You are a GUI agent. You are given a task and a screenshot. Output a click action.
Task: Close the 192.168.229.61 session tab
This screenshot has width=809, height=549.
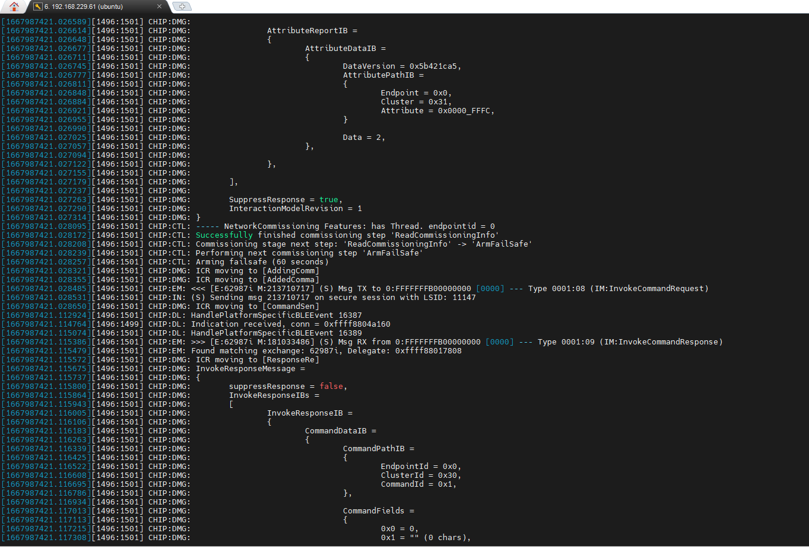[x=159, y=7]
